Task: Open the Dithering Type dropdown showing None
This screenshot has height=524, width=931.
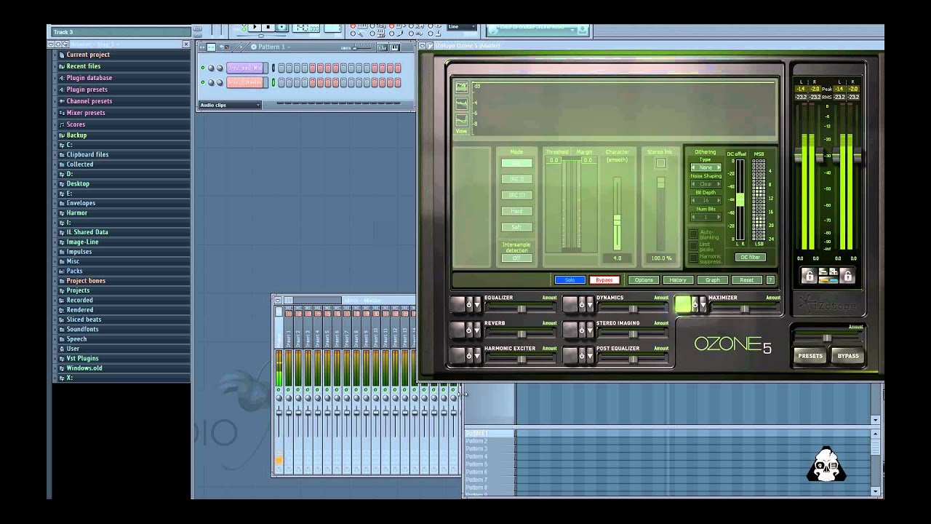Action: pyautogui.click(x=706, y=167)
